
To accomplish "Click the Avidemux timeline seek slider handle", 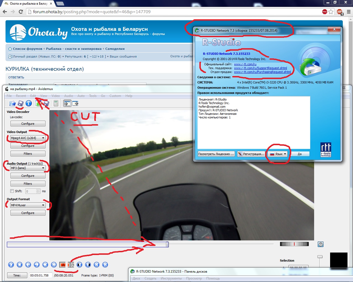I will coord(167,244).
